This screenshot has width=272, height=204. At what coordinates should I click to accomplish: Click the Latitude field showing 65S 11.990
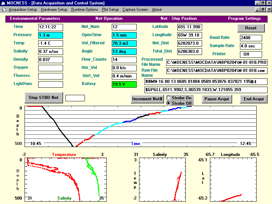coord(190,27)
